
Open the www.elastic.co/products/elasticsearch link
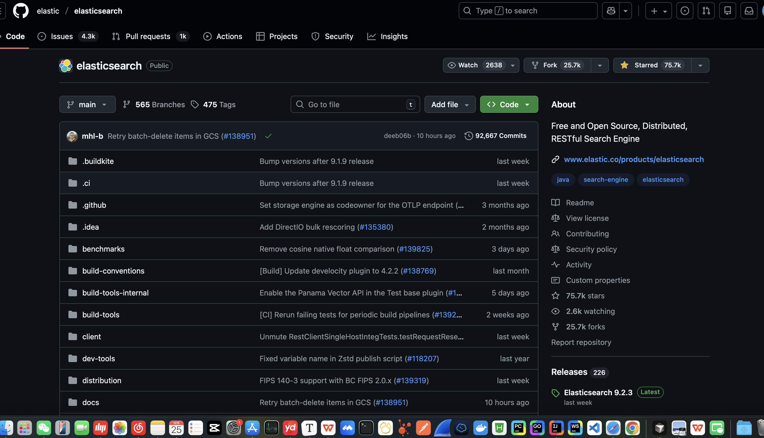[x=634, y=159]
